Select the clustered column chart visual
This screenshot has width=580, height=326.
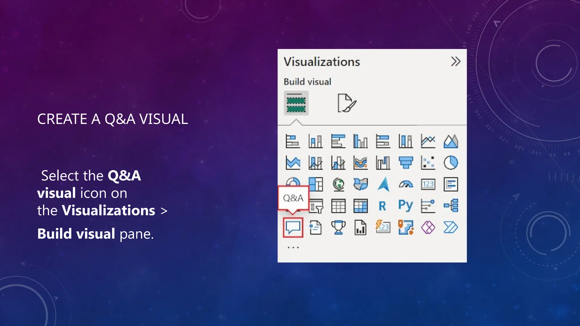click(361, 141)
